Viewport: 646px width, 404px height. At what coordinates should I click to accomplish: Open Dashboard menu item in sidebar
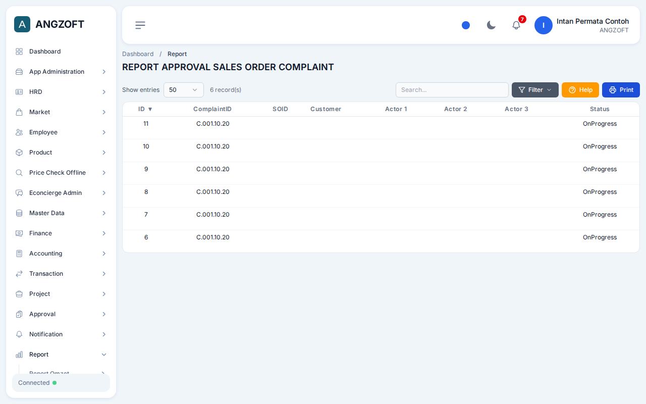point(61,52)
